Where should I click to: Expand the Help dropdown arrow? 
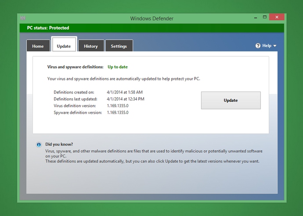275,46
